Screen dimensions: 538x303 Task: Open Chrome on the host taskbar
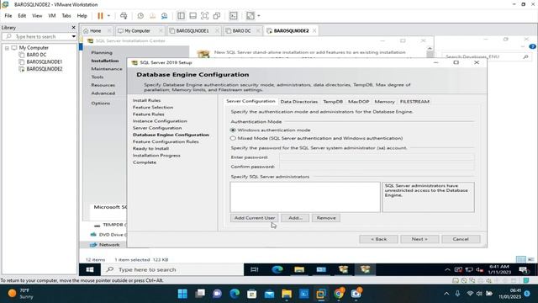(x=339, y=294)
